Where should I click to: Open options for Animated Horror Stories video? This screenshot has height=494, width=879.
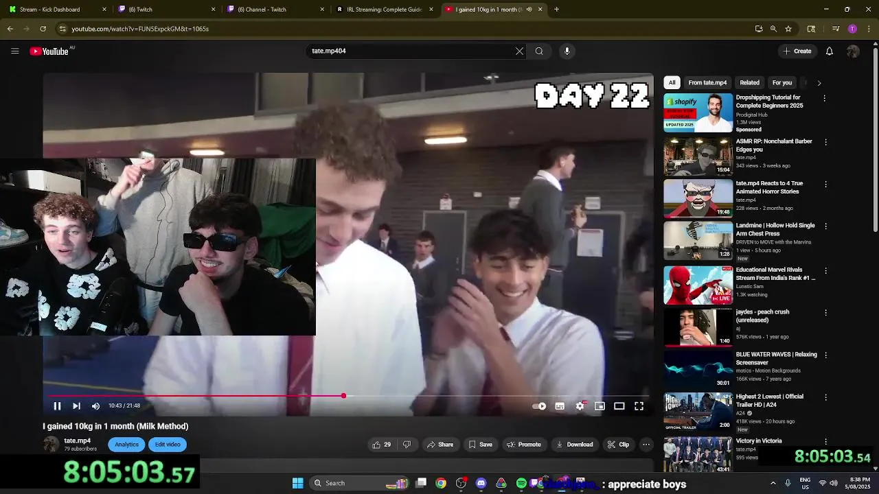(825, 185)
